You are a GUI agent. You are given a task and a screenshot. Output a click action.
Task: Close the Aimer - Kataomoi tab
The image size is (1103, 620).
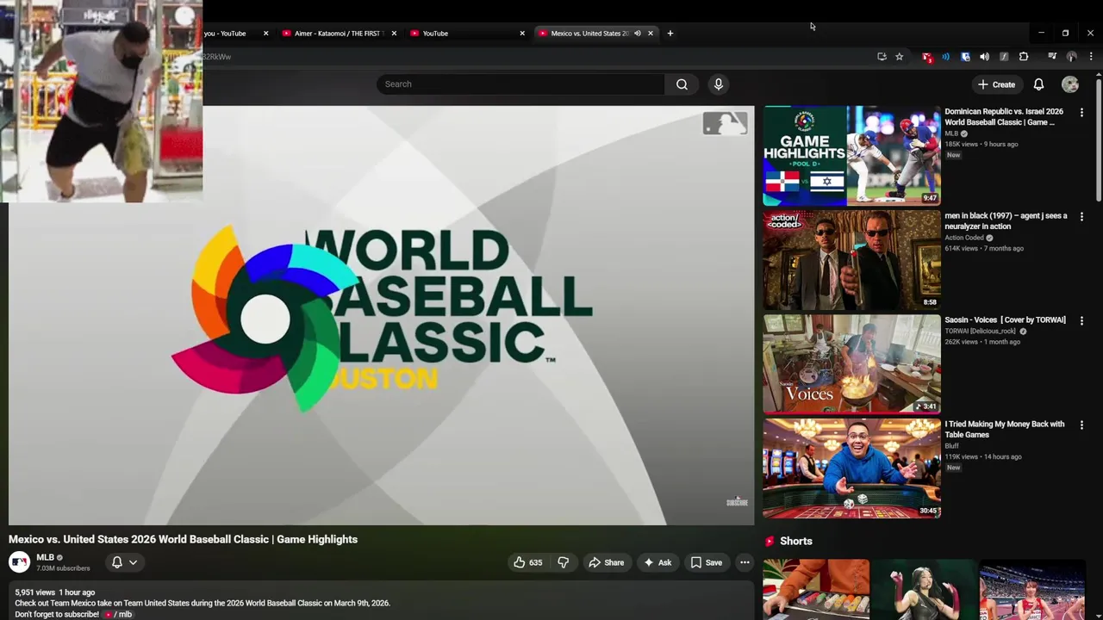pyautogui.click(x=394, y=34)
